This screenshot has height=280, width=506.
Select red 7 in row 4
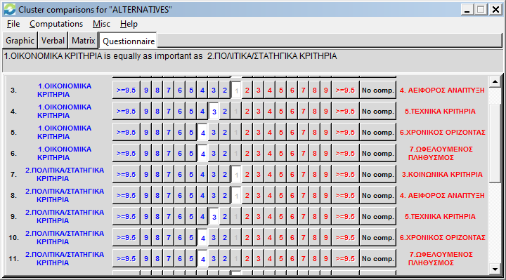tap(304, 111)
